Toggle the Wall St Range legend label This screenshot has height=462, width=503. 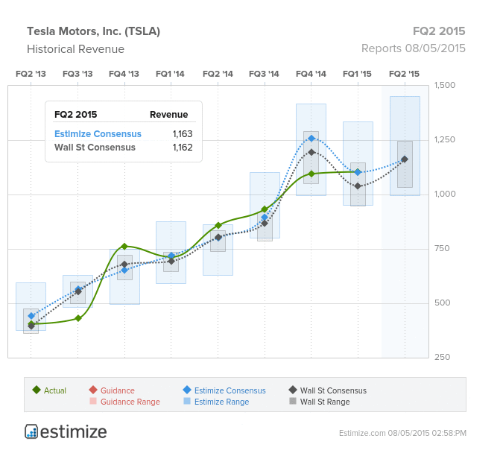click(x=325, y=402)
